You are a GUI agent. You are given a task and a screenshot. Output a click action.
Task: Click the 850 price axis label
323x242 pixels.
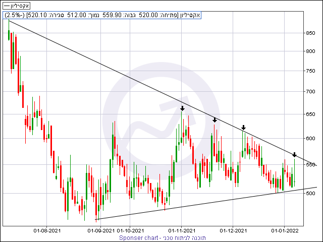(310, 33)
